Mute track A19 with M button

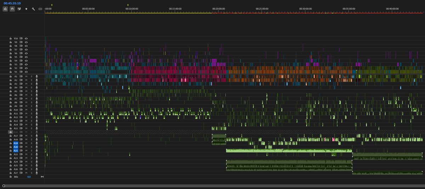[26, 144]
